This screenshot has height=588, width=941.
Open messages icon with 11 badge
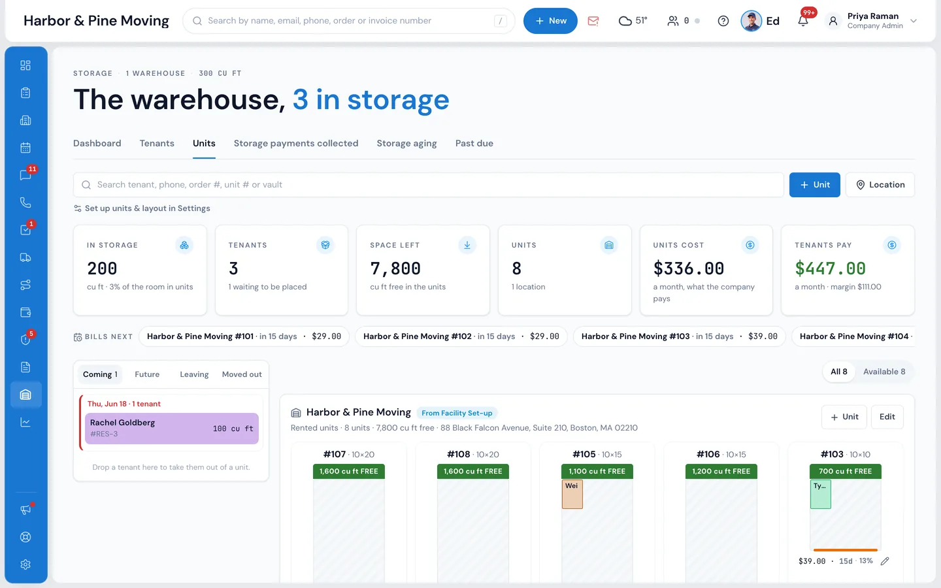(25, 175)
